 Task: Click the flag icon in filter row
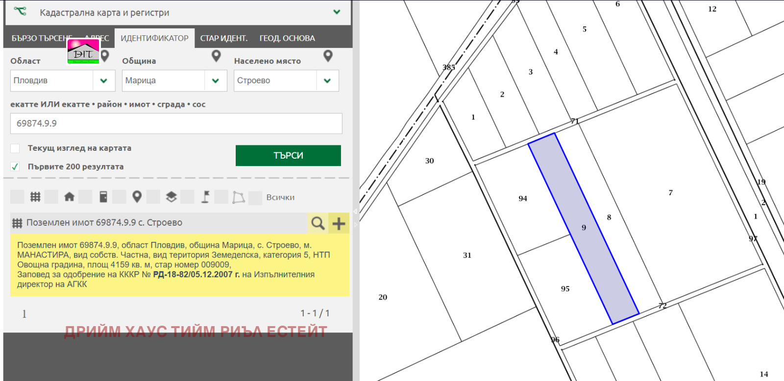click(x=205, y=197)
